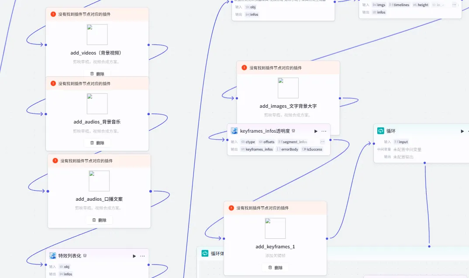Click broken thumbnail in add_images_文字背景大字 node

[288, 88]
